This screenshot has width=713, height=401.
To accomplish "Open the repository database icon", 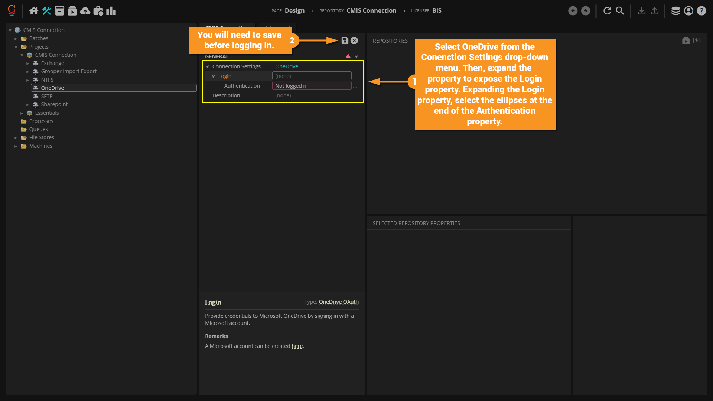I will point(675,11).
